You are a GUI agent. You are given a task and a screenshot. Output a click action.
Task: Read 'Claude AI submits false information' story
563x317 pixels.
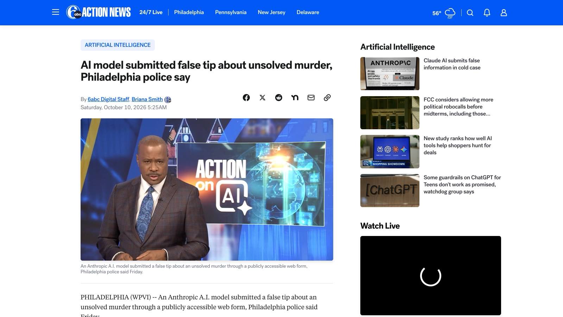(x=452, y=64)
